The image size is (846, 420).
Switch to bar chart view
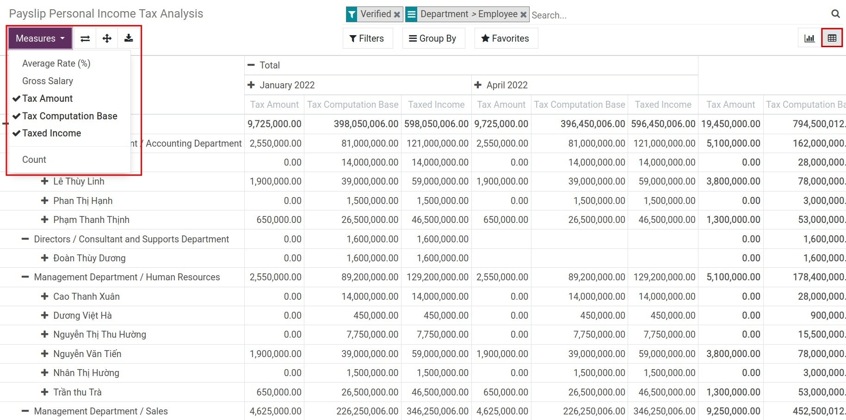[x=809, y=38]
